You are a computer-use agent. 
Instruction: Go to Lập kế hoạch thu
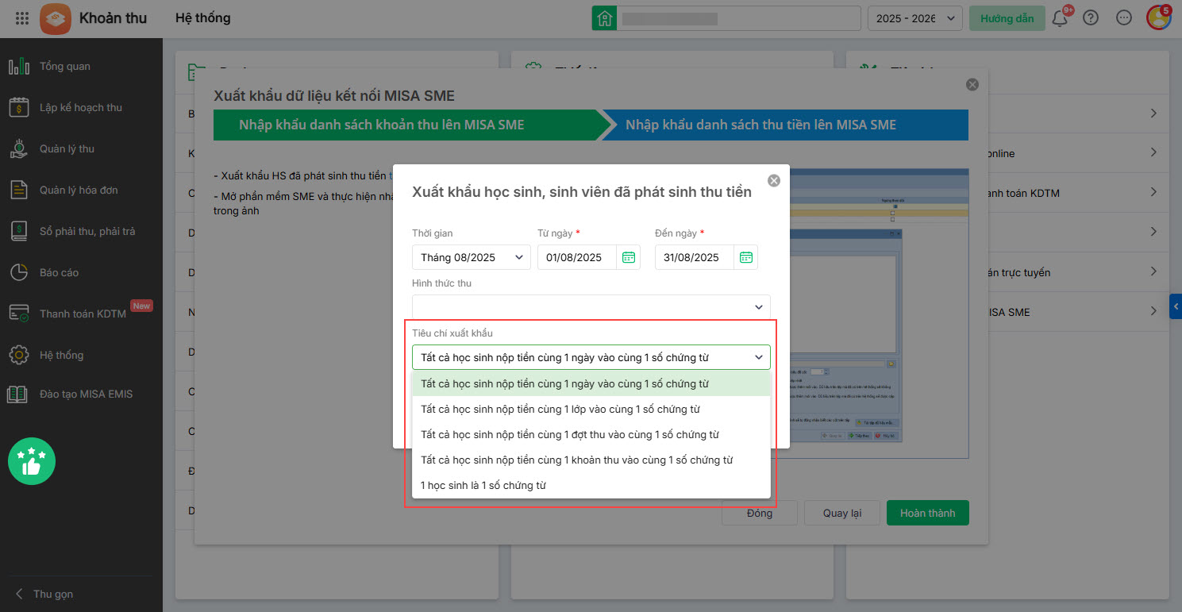pos(81,108)
